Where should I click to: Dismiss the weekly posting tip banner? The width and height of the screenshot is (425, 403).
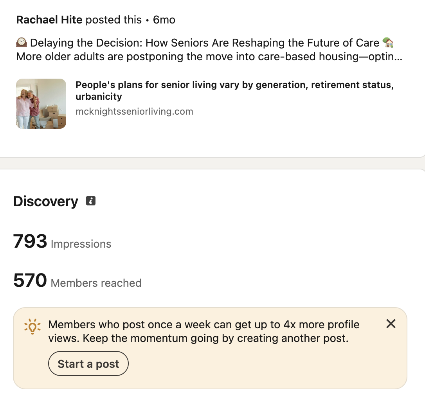click(x=391, y=324)
